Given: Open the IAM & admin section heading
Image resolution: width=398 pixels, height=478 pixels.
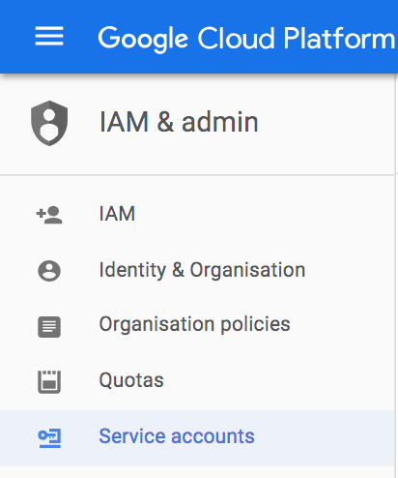Looking at the screenshot, I should pos(179,122).
